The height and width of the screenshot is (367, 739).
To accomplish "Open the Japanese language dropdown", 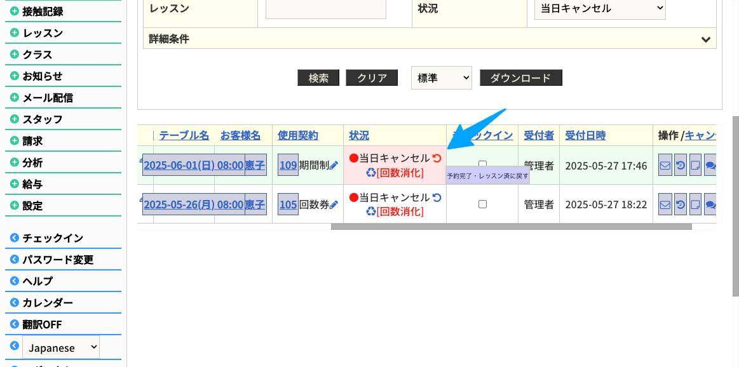I will pyautogui.click(x=61, y=348).
